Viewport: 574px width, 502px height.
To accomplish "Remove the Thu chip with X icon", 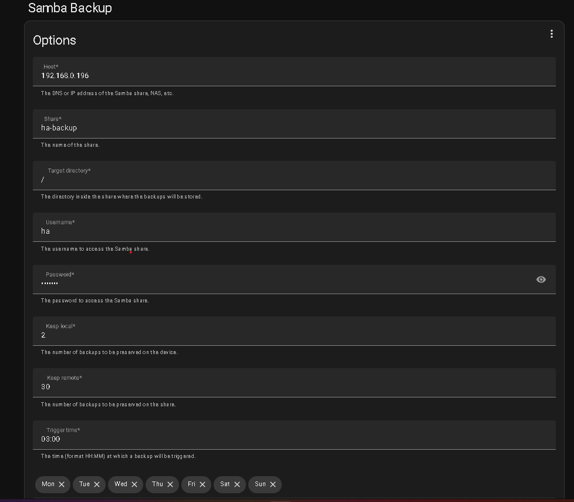I will [170, 484].
